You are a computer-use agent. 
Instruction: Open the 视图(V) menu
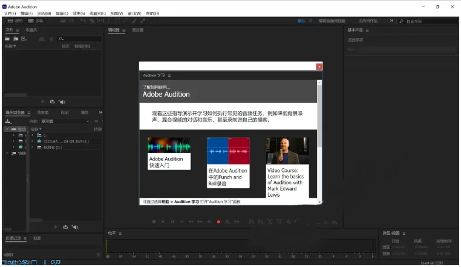coord(117,13)
